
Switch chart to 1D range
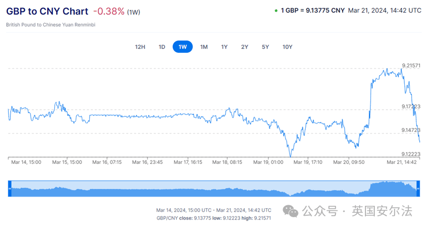pos(162,47)
